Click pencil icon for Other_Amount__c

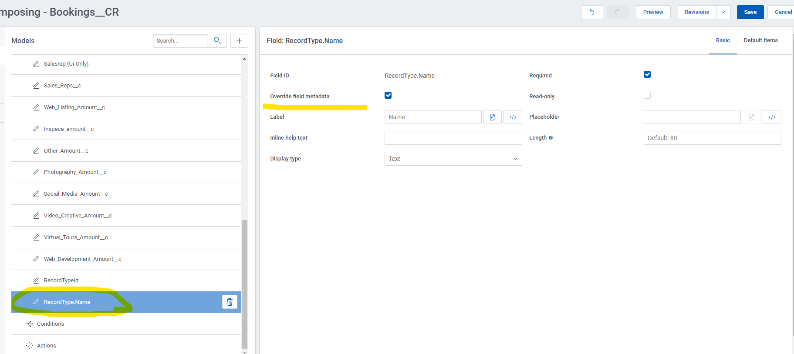(x=36, y=151)
